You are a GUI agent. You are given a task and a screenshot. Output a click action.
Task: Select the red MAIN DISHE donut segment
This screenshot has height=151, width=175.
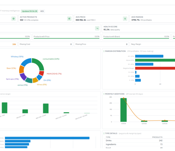tap(42, 73)
